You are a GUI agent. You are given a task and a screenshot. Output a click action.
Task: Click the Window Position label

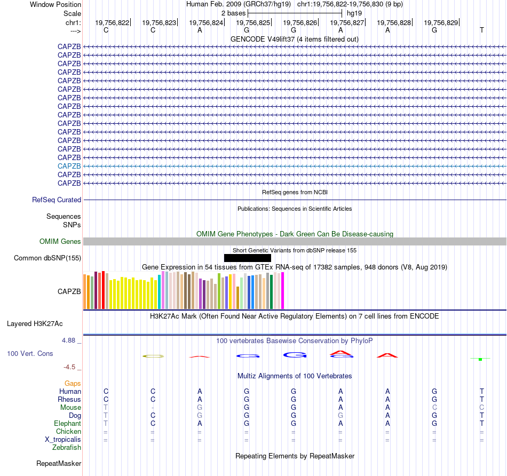tap(56, 4)
